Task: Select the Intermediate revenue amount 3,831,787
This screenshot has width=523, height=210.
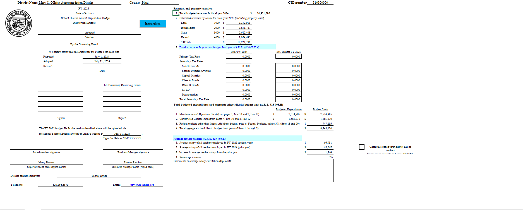Action: (x=239, y=28)
